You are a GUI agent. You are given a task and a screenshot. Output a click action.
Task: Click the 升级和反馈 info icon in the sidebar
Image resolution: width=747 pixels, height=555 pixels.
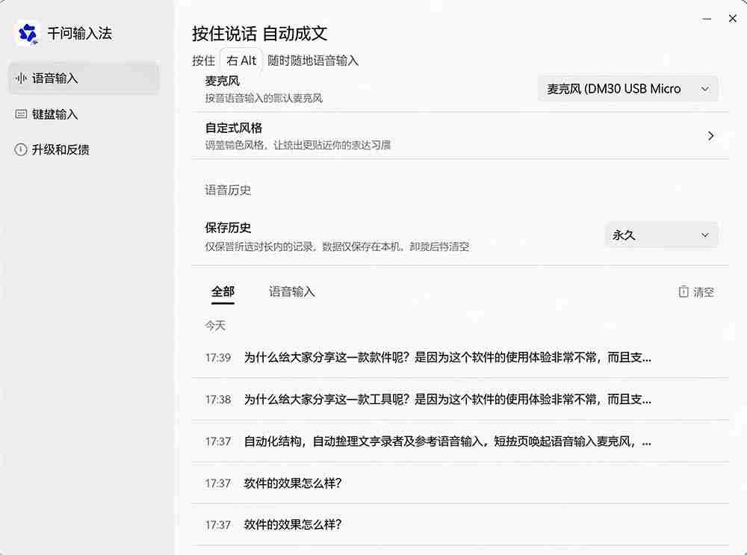20,149
